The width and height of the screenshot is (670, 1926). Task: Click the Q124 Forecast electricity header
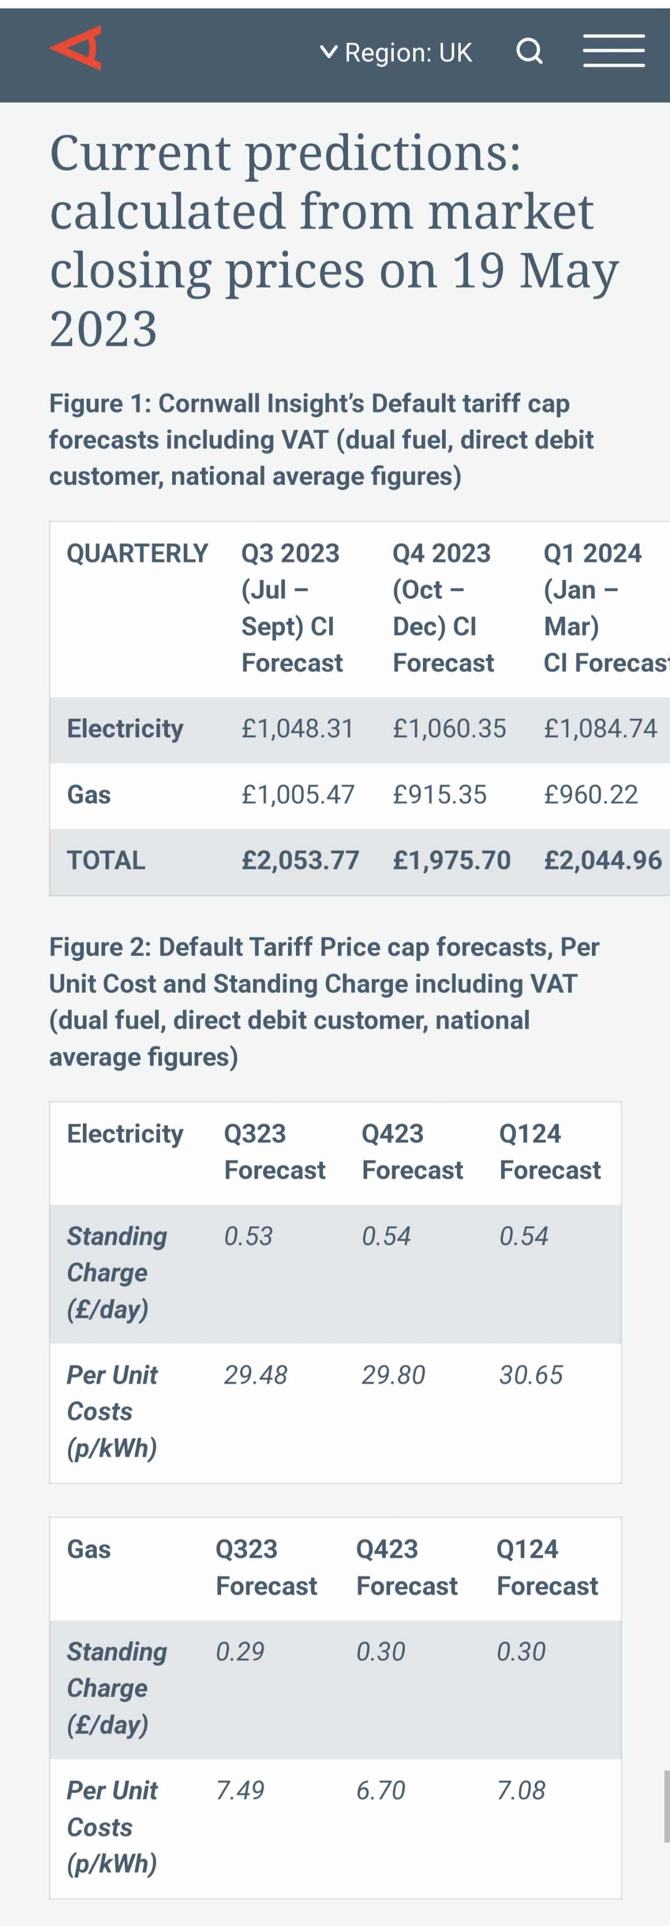click(x=550, y=1152)
